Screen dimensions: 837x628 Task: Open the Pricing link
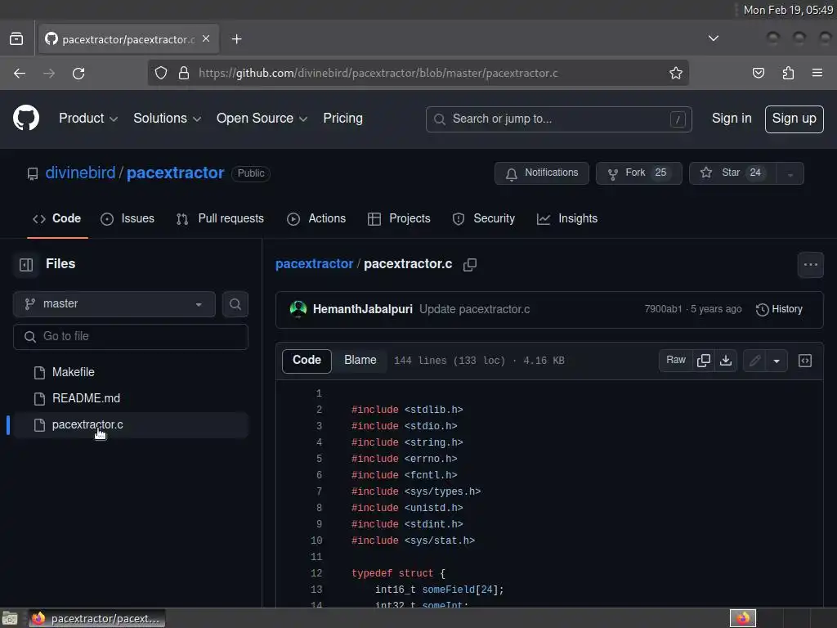[x=342, y=119]
